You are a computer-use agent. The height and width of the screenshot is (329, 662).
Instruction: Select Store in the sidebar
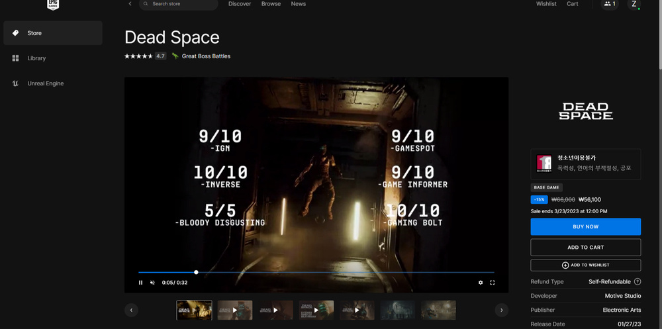tap(53, 33)
